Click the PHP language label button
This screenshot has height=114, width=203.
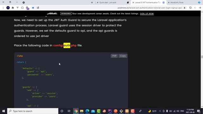(114, 56)
